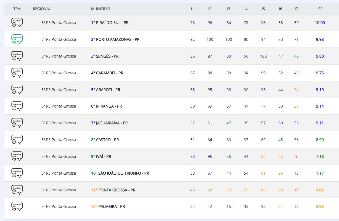339x221 pixels.
Task: Click the 12° PALMEIRA - PR entry
Action: pyautogui.click(x=108, y=206)
